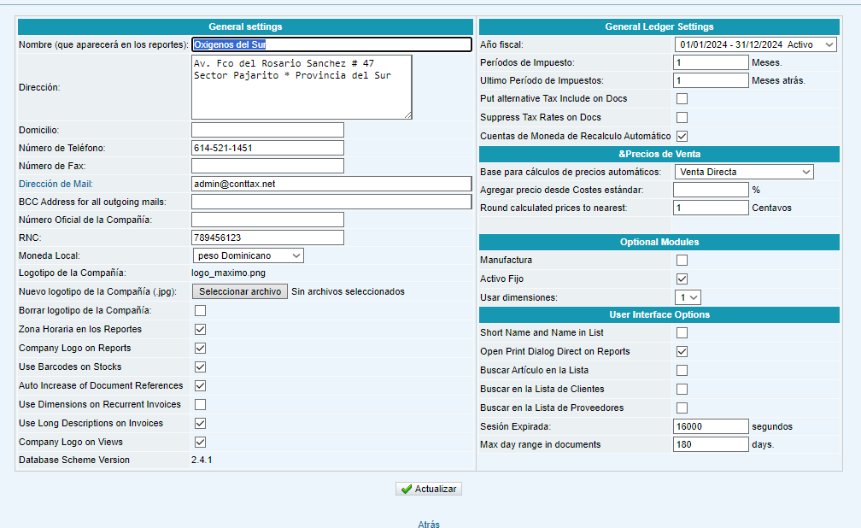
Task: Click Seleccionar archivo to choose a logo
Action: point(240,291)
